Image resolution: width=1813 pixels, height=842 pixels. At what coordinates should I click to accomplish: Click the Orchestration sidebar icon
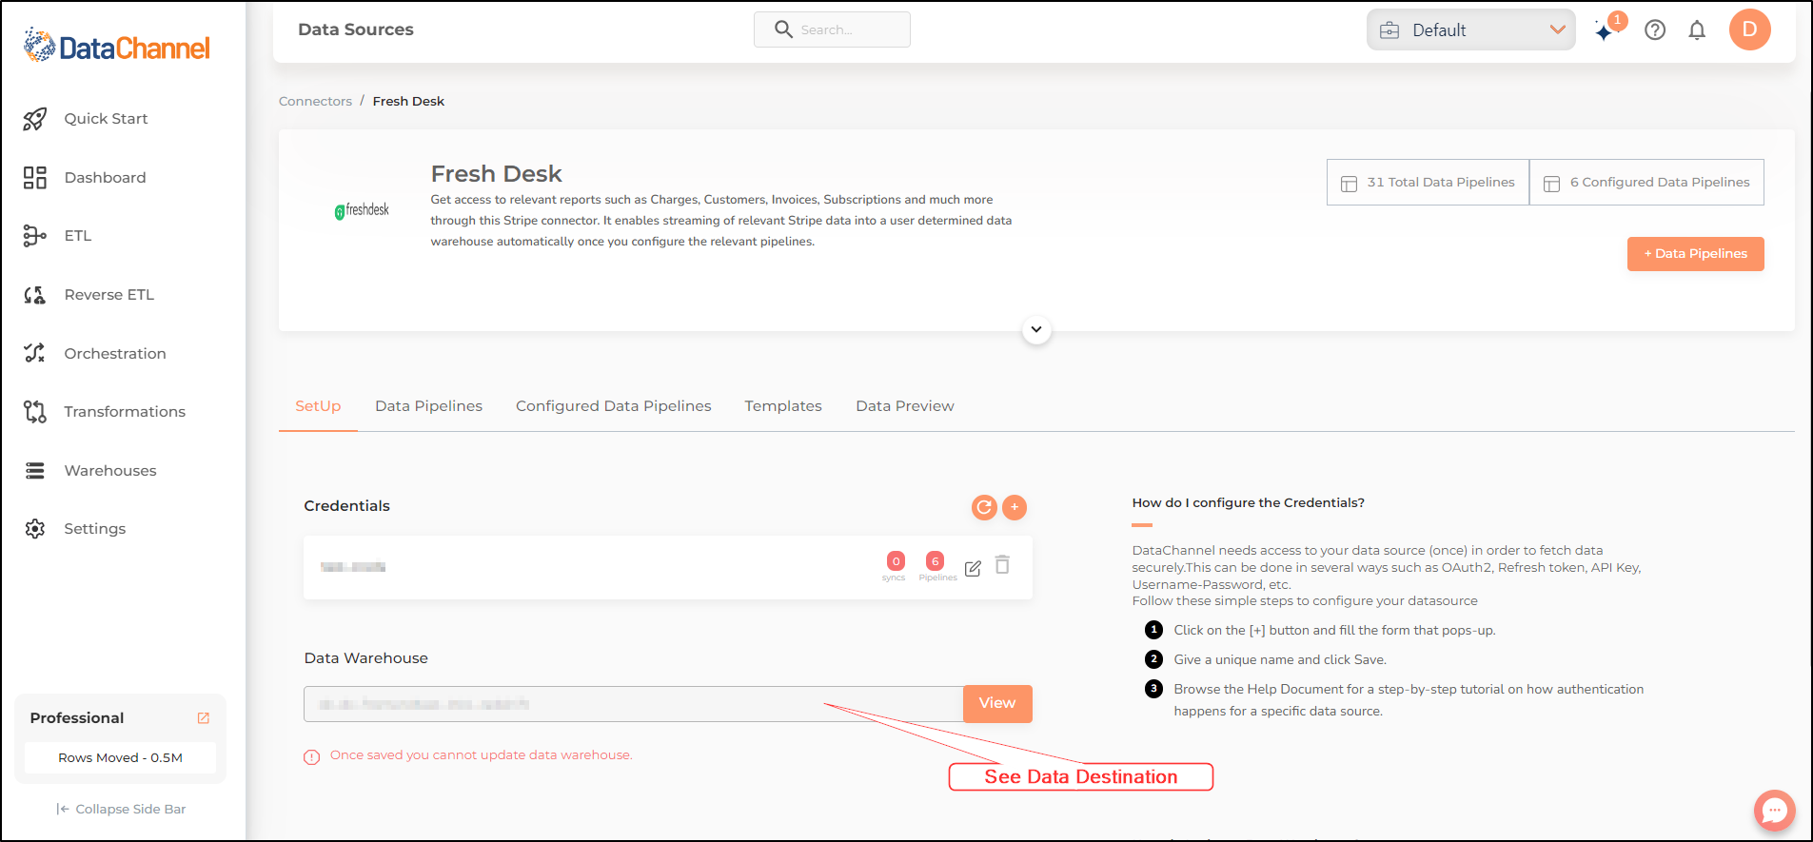(35, 353)
